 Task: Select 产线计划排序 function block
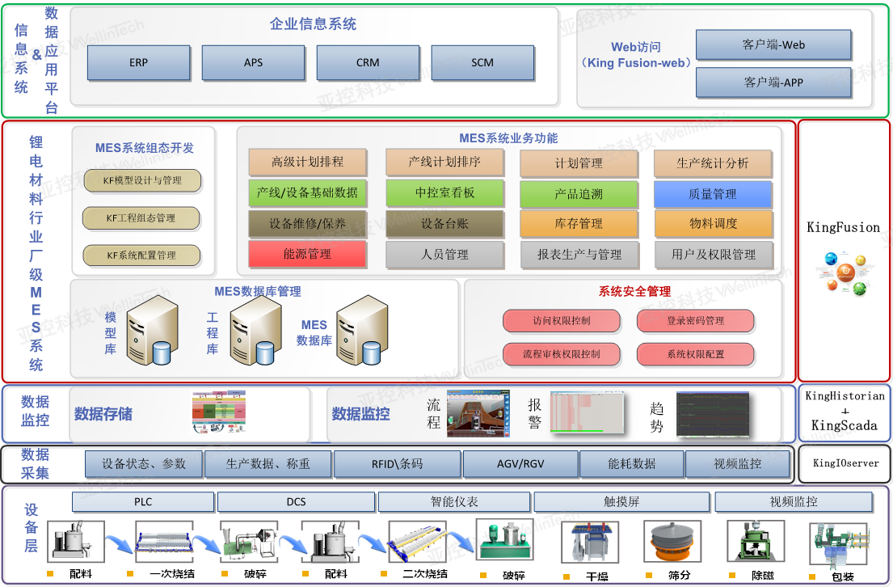point(444,162)
